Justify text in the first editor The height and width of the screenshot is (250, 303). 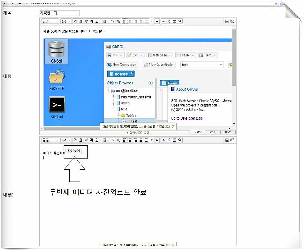click(141, 21)
